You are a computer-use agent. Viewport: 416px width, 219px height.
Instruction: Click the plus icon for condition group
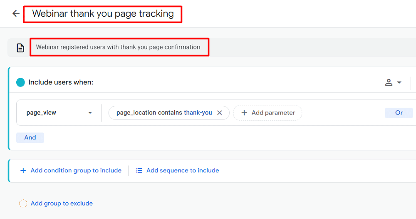23,170
